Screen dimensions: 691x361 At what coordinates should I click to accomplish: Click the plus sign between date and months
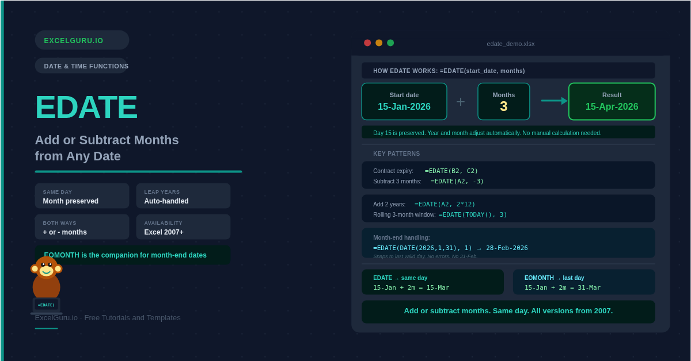tap(461, 102)
